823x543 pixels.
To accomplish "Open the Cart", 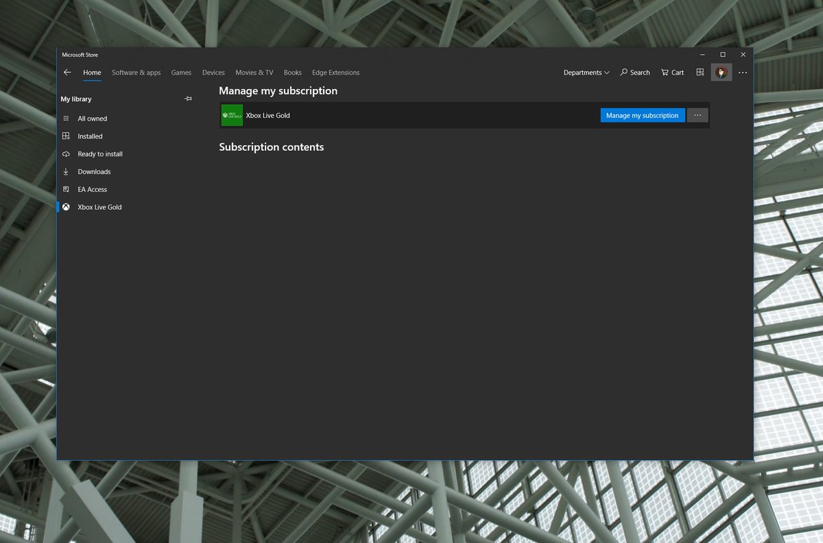I will [672, 73].
